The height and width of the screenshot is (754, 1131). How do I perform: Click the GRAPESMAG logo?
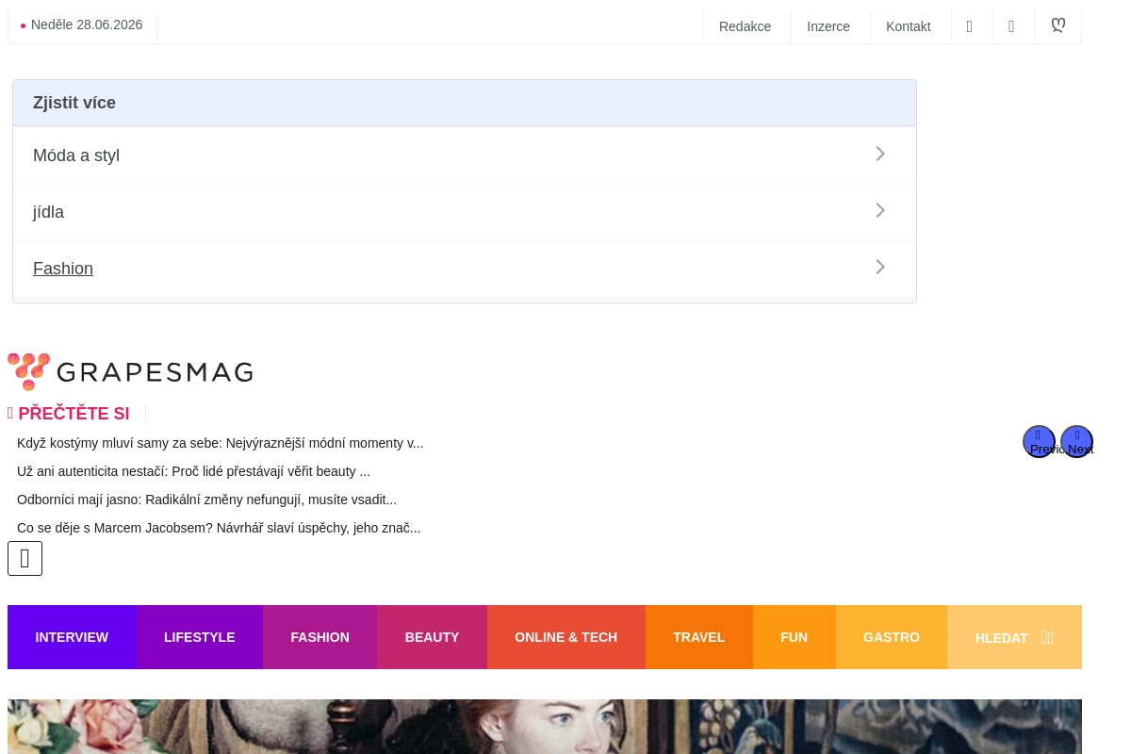pos(130,372)
